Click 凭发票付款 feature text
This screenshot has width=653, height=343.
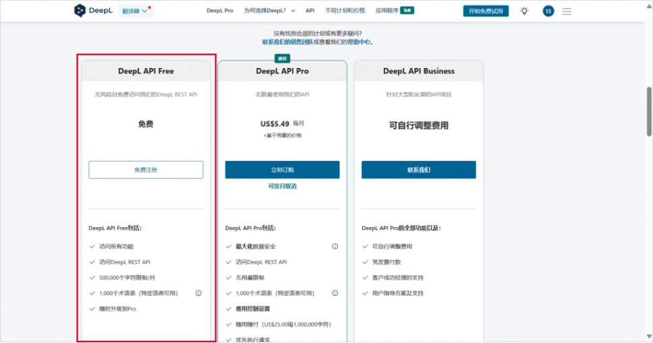387,262
